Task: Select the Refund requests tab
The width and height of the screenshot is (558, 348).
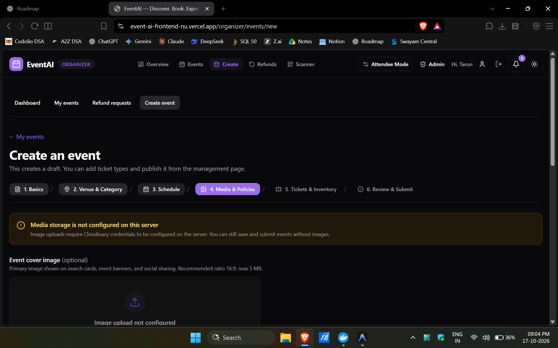Action: coord(112,103)
